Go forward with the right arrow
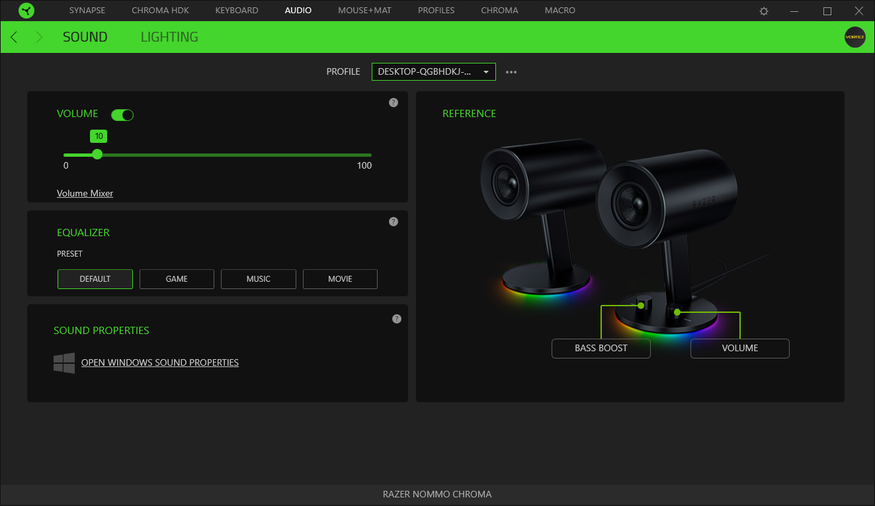875x506 pixels. pos(39,37)
